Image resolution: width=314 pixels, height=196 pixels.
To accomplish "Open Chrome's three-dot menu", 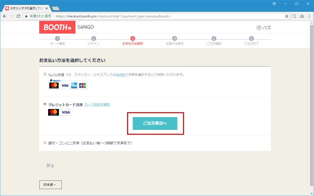I will pos(310,16).
